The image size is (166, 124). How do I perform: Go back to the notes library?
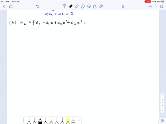4,7
